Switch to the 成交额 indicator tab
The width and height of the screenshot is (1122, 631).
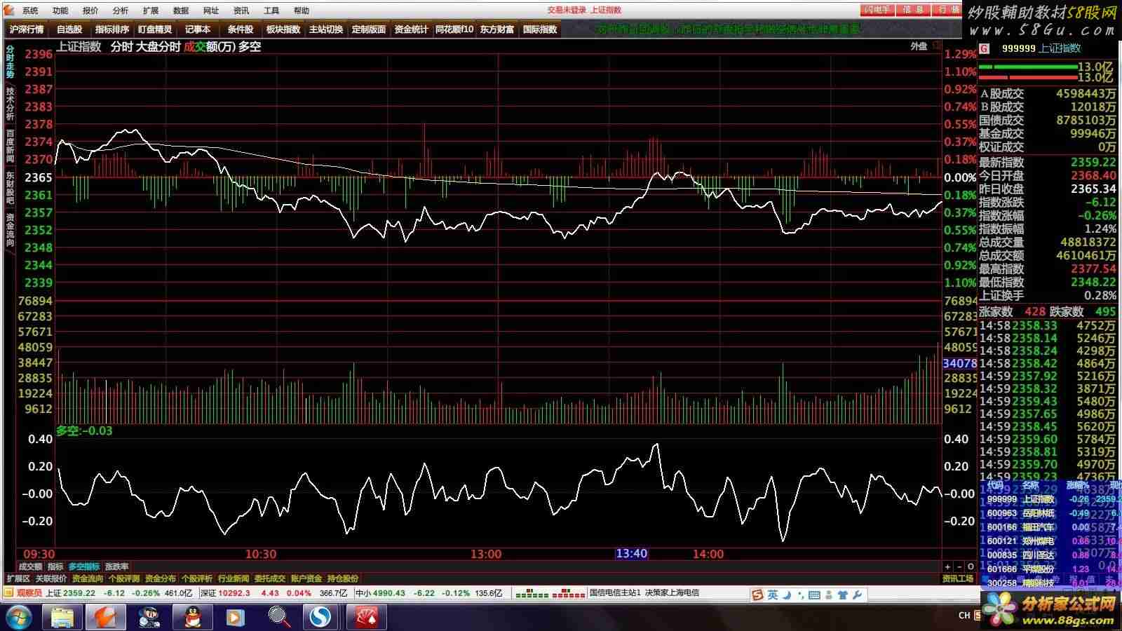(30, 566)
